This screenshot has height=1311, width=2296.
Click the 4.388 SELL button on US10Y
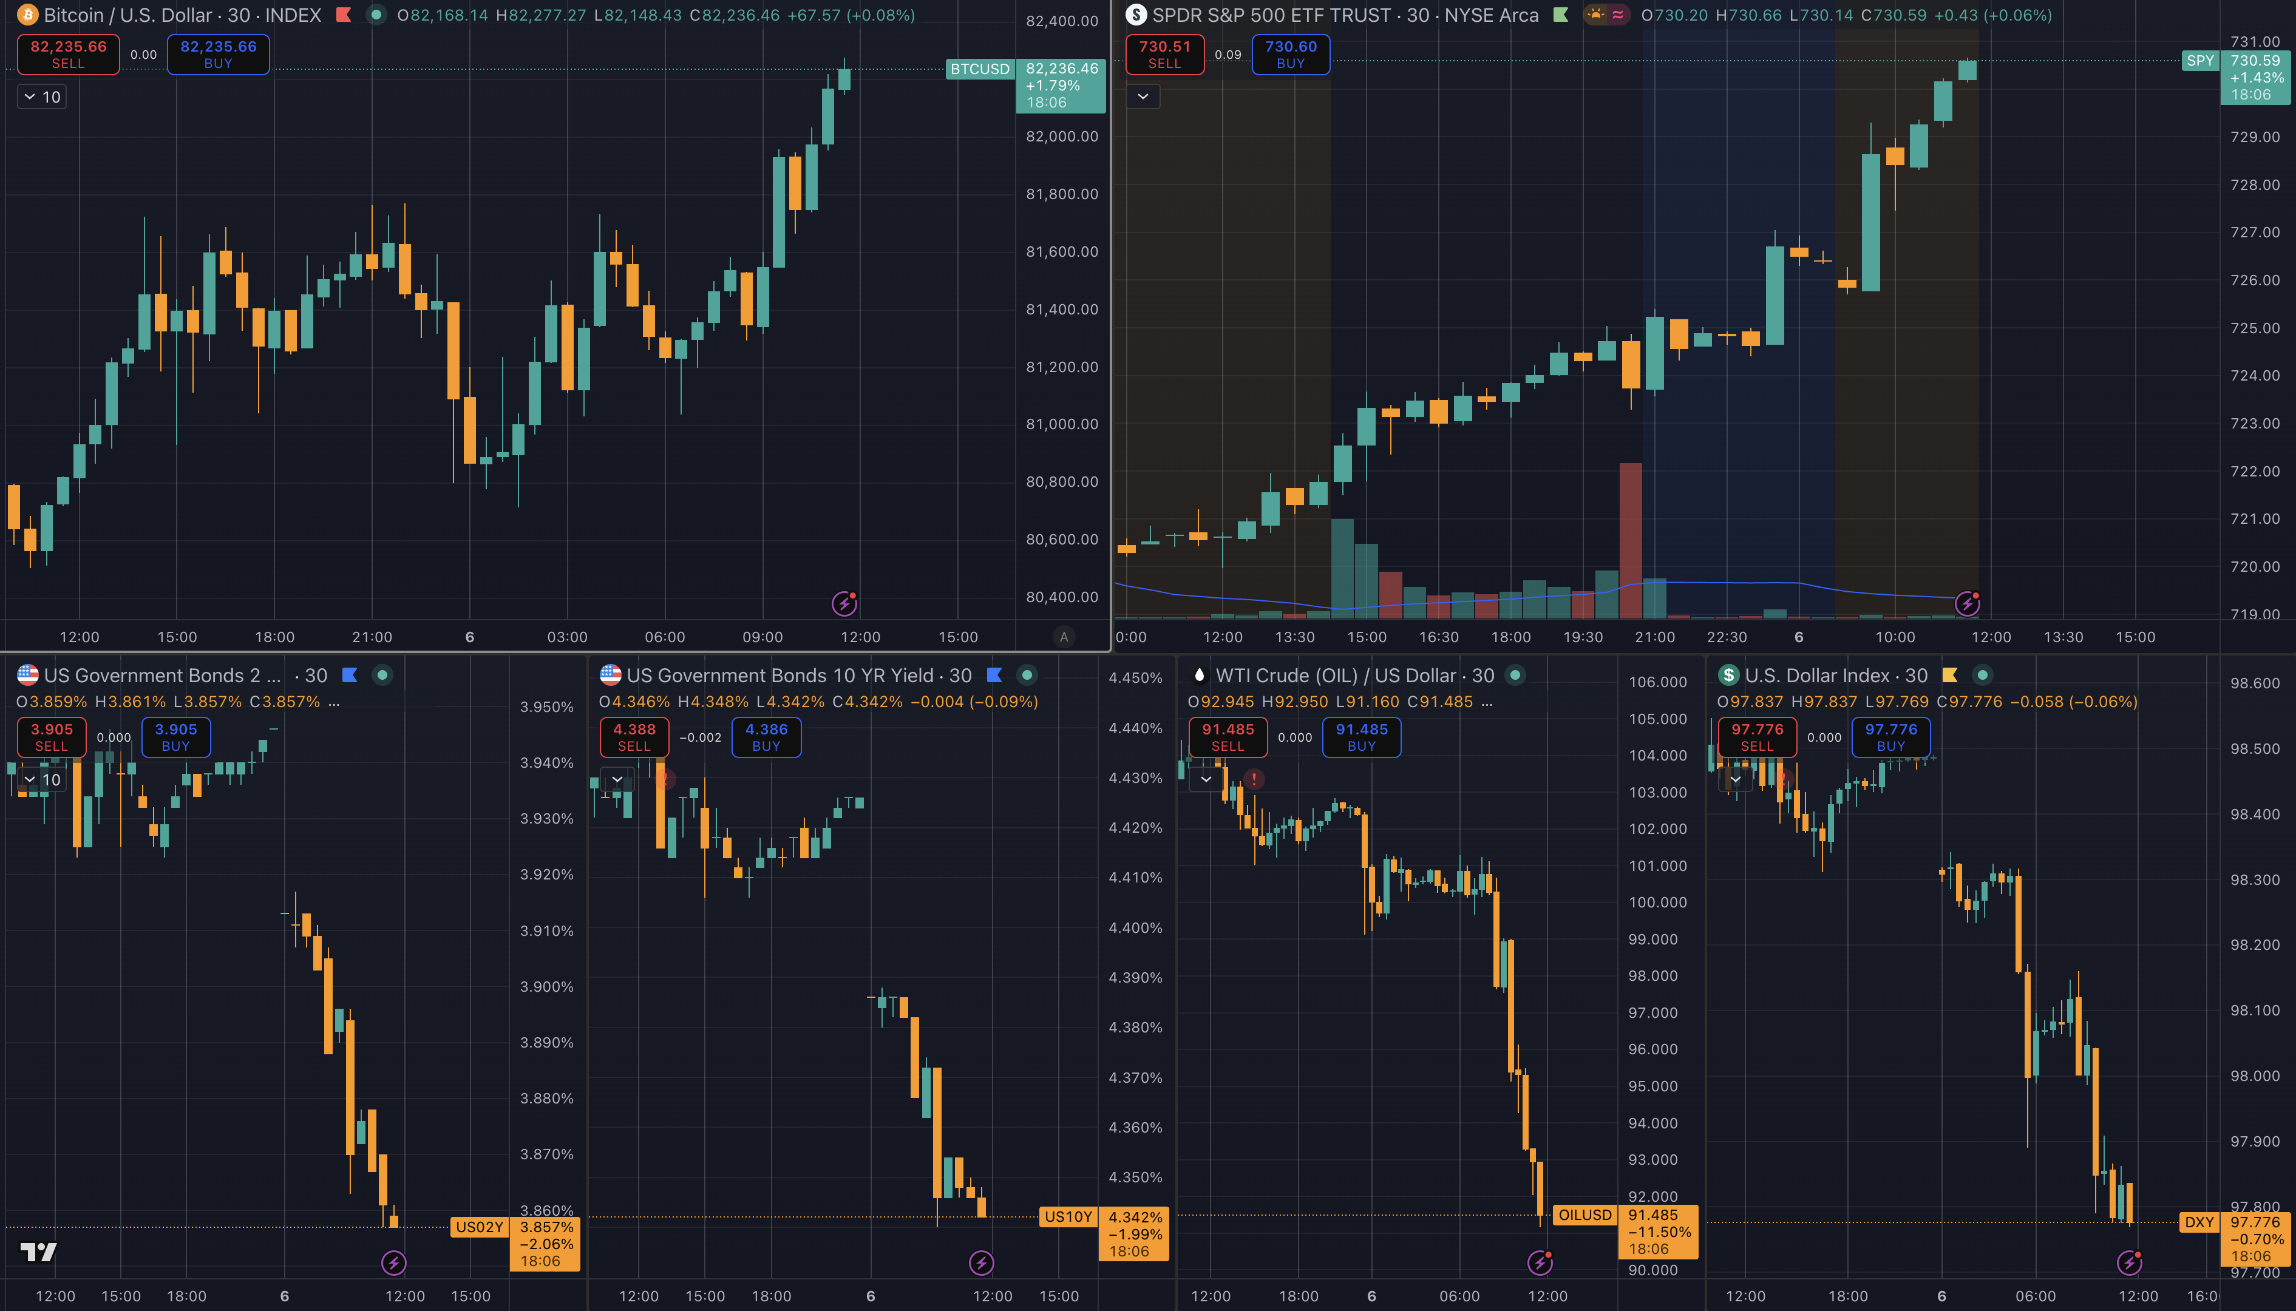click(x=634, y=737)
